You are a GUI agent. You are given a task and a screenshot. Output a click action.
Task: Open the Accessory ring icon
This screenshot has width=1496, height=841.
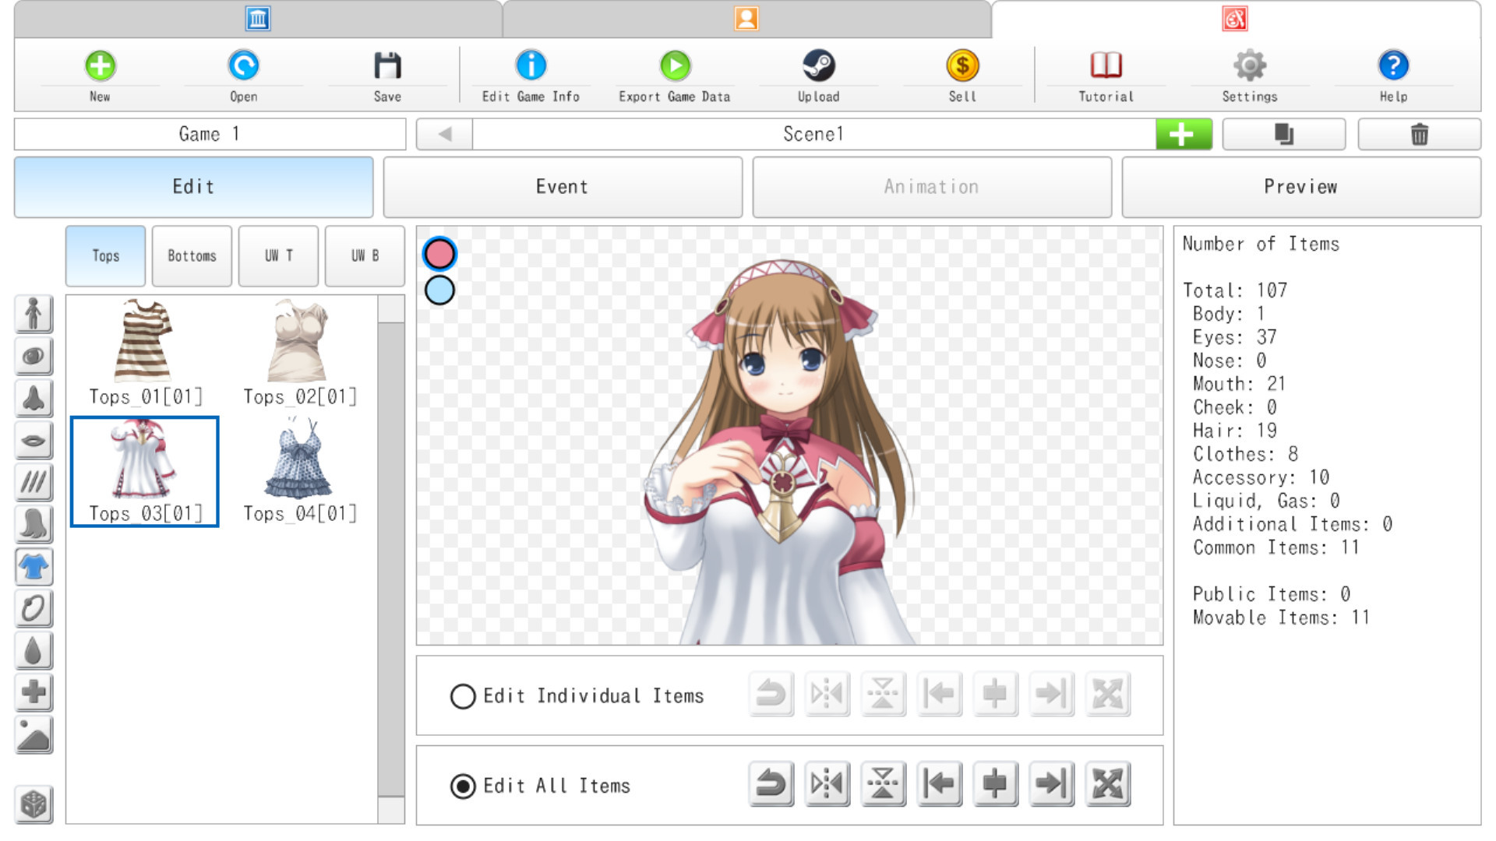tap(34, 608)
